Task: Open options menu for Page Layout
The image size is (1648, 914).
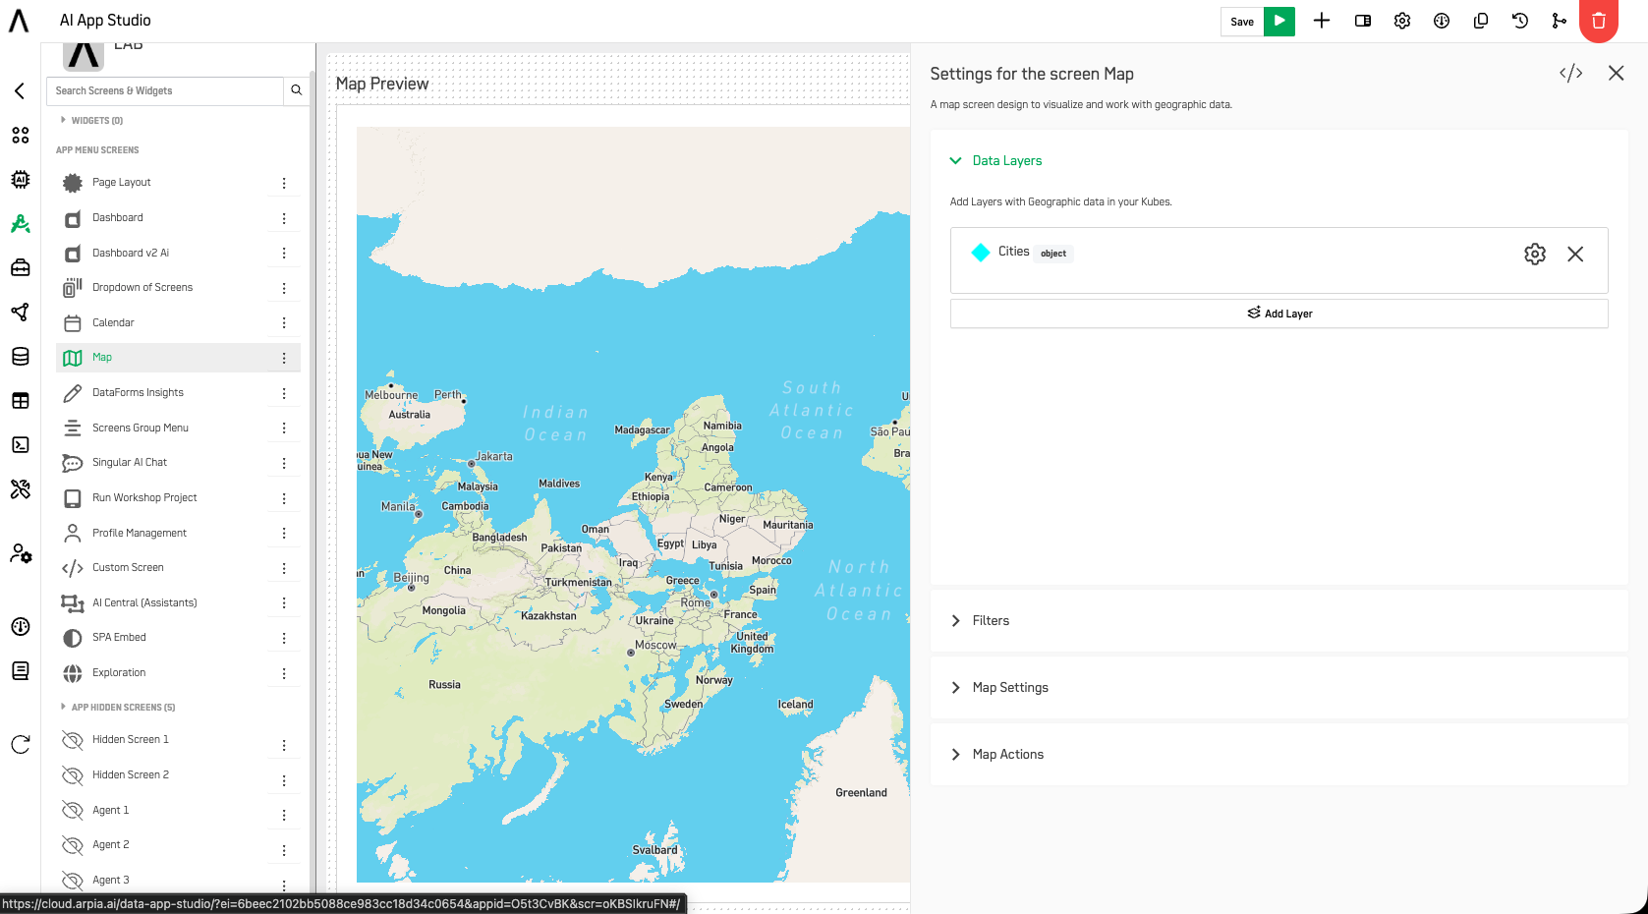Action: point(284,183)
